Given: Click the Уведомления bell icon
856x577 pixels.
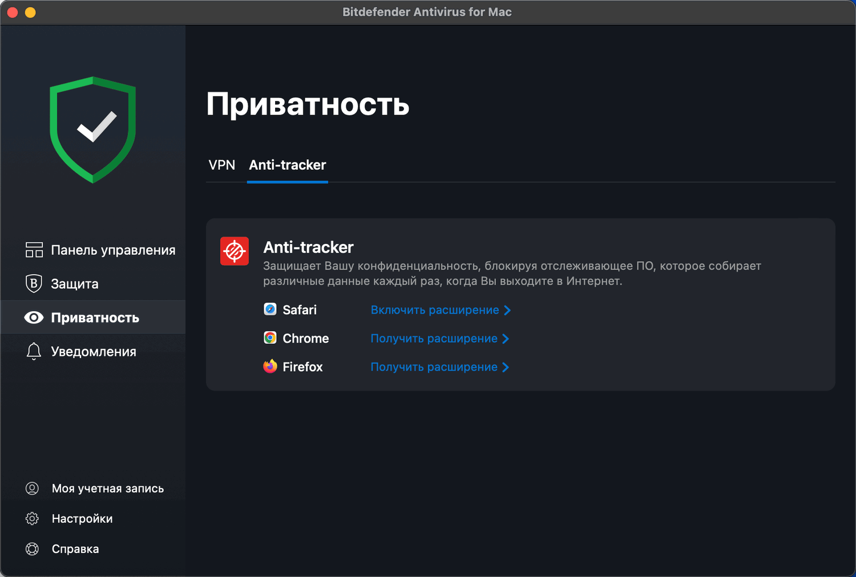Looking at the screenshot, I should tap(34, 351).
